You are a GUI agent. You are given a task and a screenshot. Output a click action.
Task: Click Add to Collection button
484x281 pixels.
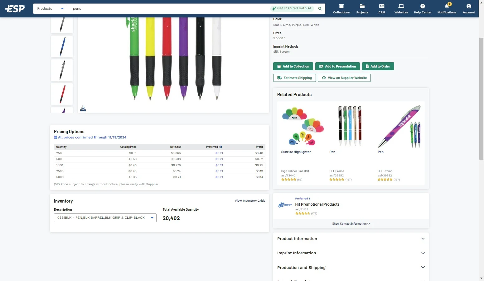click(x=293, y=66)
